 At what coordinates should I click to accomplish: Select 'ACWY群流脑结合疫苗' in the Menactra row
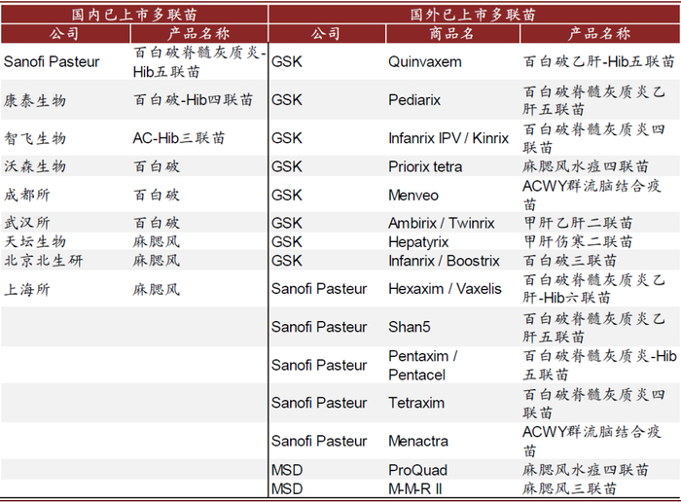[x=591, y=442]
